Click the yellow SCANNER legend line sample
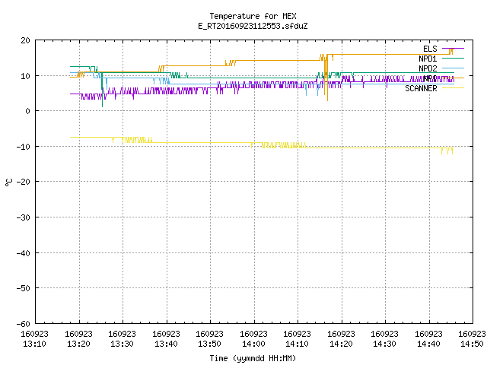This screenshot has width=487, height=365. click(x=453, y=88)
